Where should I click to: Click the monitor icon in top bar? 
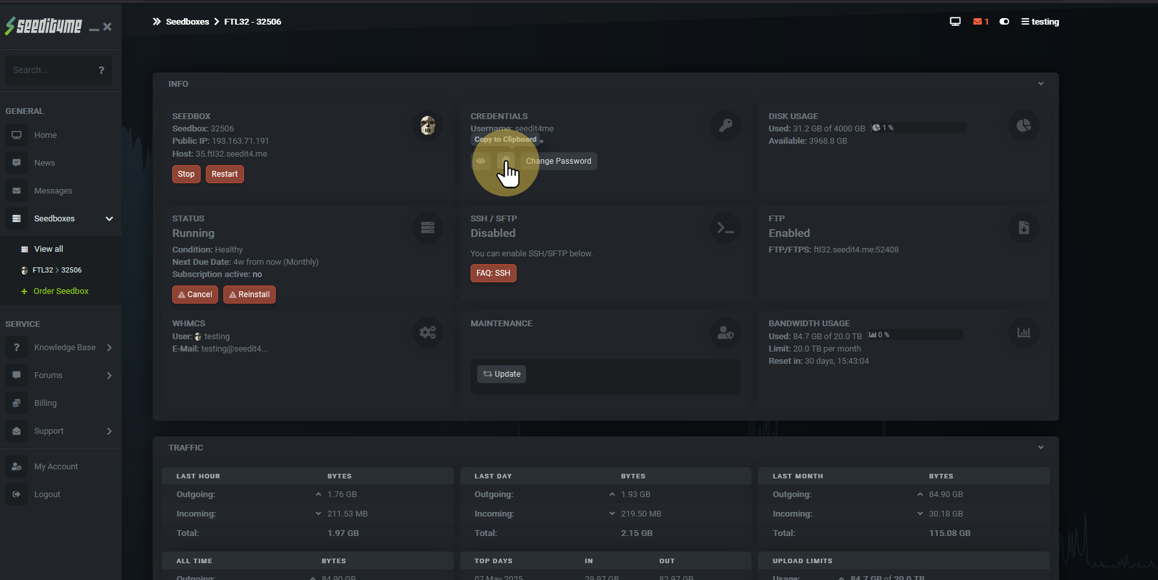coord(955,21)
